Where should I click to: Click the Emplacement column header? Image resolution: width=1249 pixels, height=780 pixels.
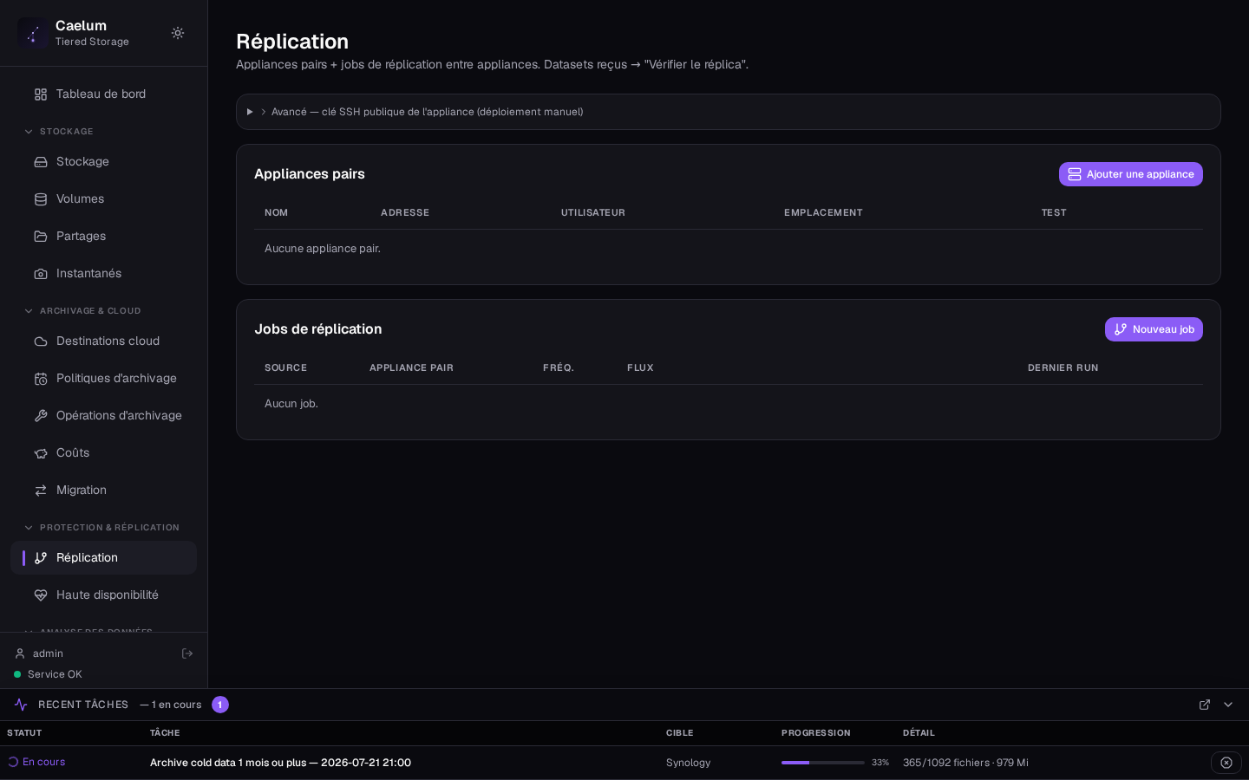(823, 212)
